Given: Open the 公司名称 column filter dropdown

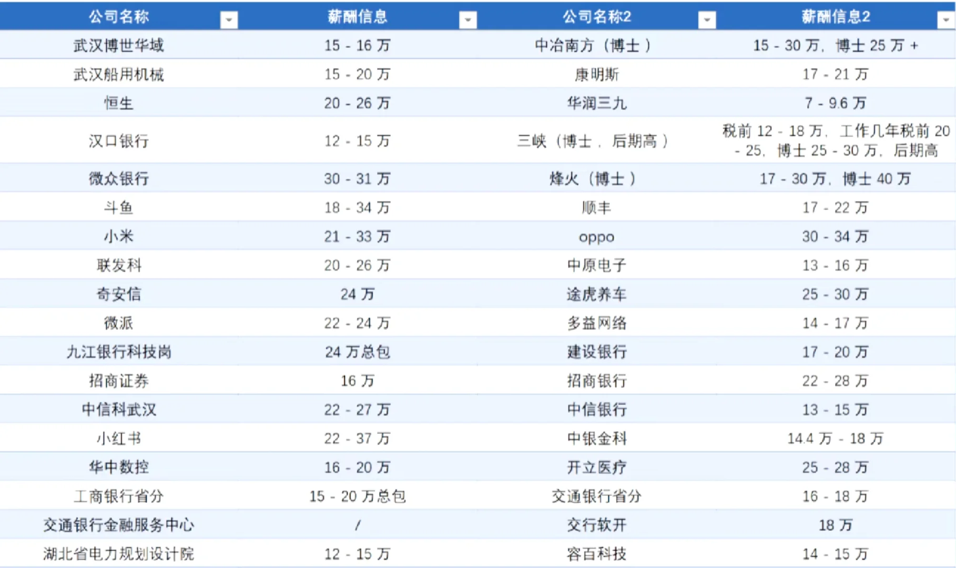Looking at the screenshot, I should coord(229,20).
